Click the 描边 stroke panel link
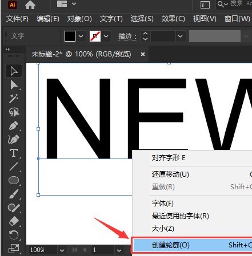The width and height of the screenshot is (252, 256). [x=127, y=36]
